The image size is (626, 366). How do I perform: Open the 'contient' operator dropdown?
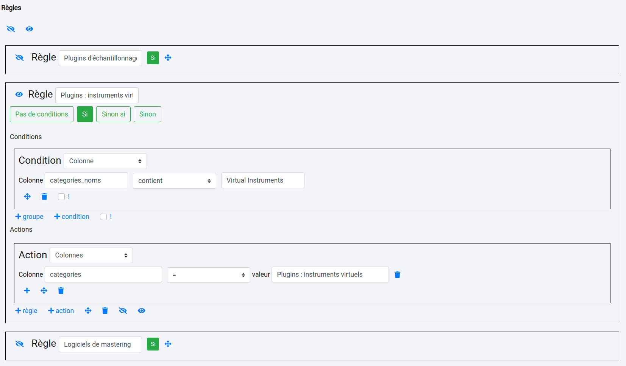174,181
